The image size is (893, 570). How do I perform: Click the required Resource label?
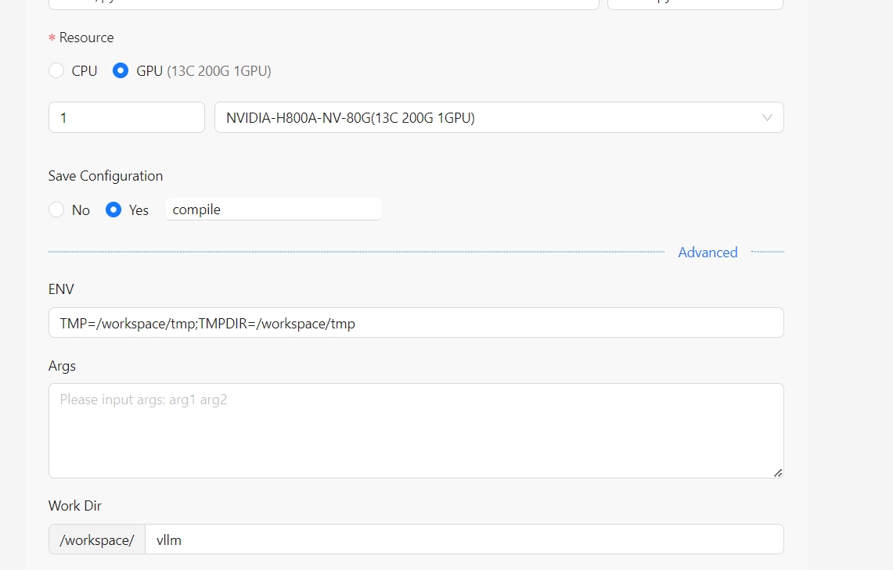pyautogui.click(x=86, y=38)
